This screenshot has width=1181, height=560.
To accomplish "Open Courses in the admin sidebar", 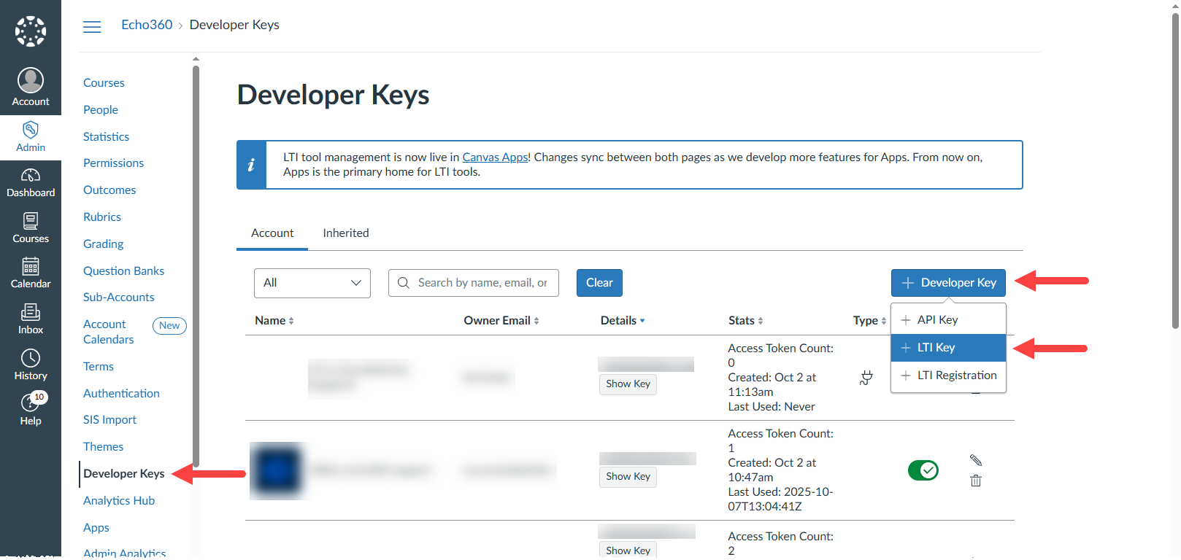I will (x=104, y=83).
